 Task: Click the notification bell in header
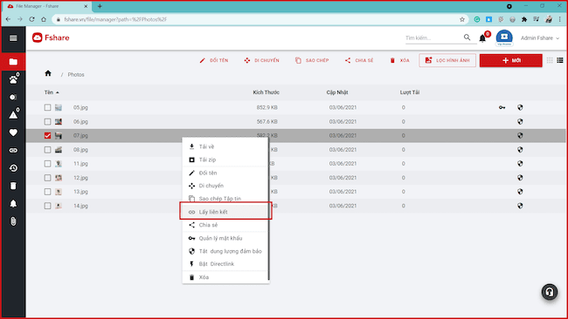[x=482, y=38]
